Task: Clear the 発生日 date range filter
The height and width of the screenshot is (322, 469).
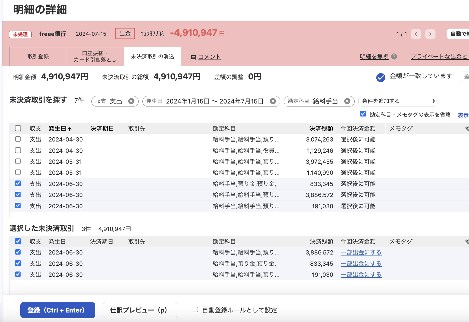Action: (273, 101)
